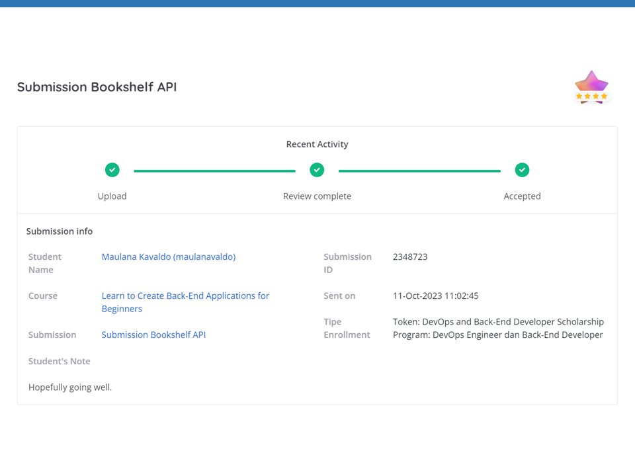Click the Accepted step checkmark icon
The width and height of the screenshot is (635, 476).
523,170
